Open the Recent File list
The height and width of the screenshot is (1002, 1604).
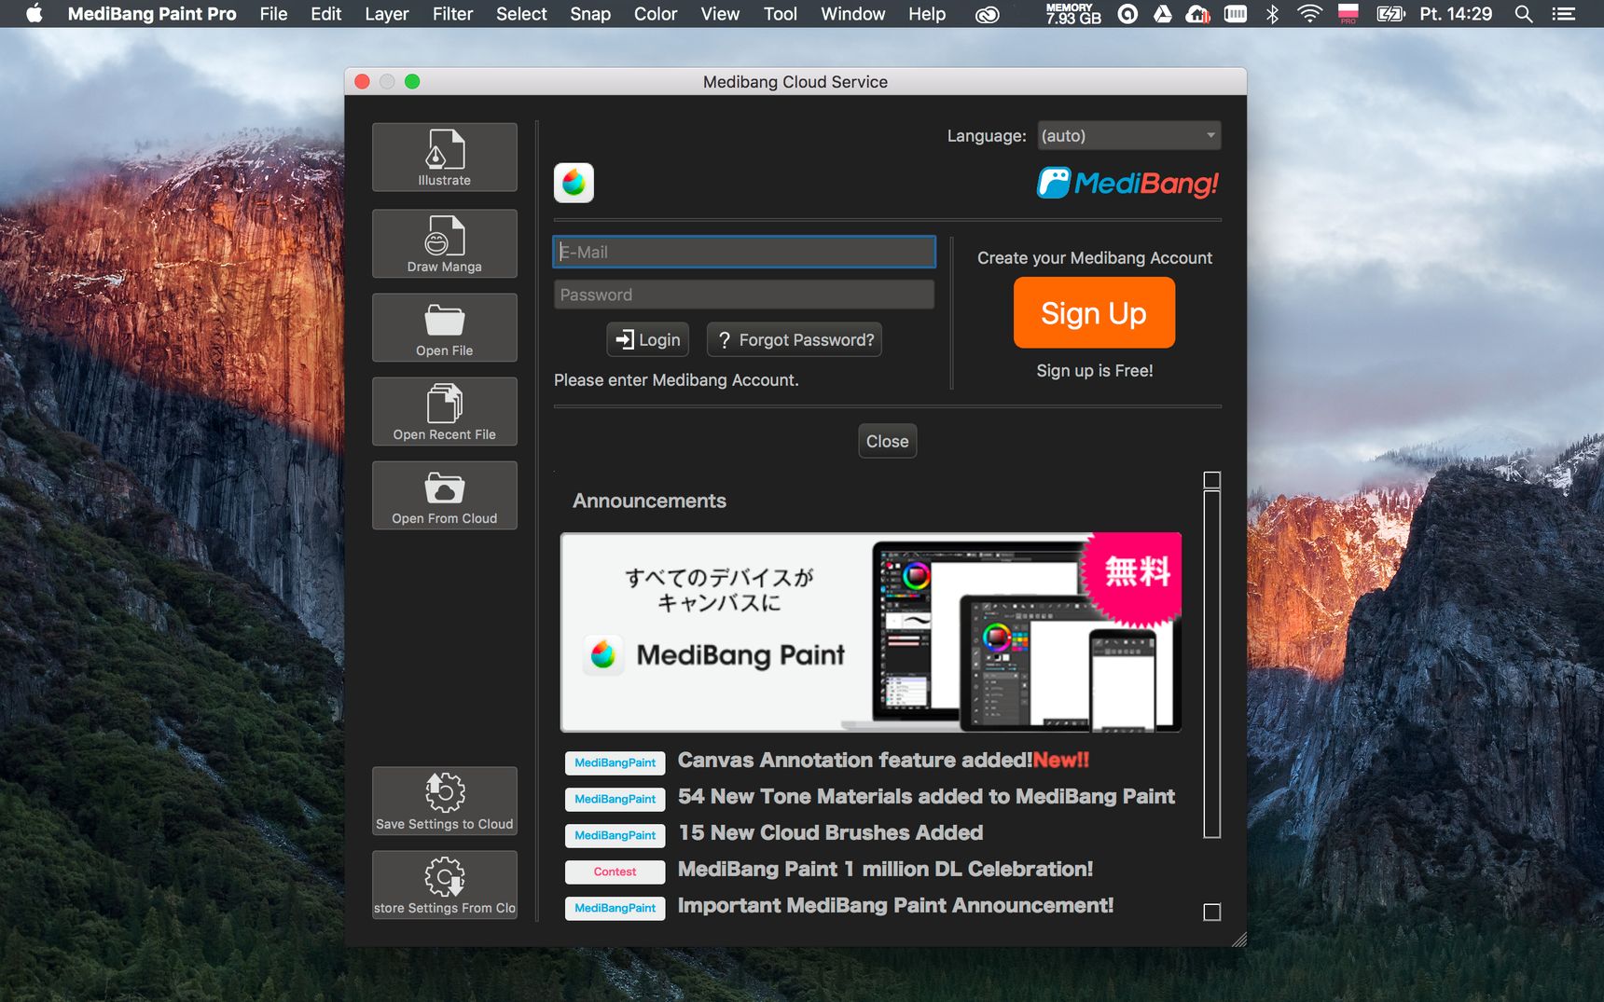pos(445,411)
